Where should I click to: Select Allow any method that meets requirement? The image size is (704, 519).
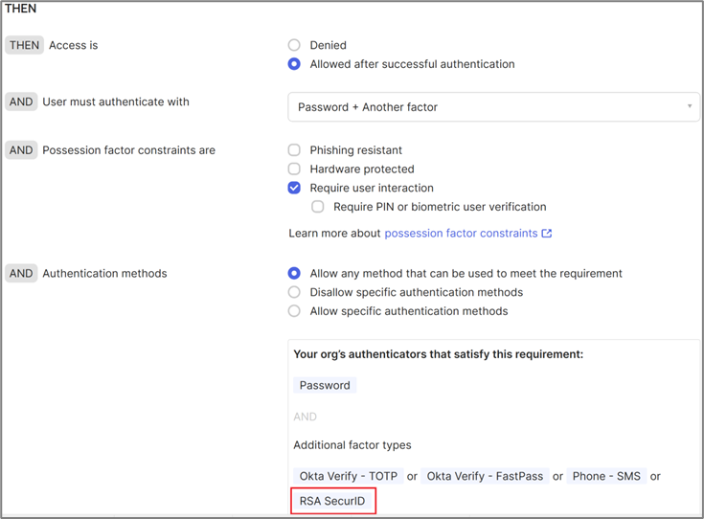pyautogui.click(x=295, y=273)
